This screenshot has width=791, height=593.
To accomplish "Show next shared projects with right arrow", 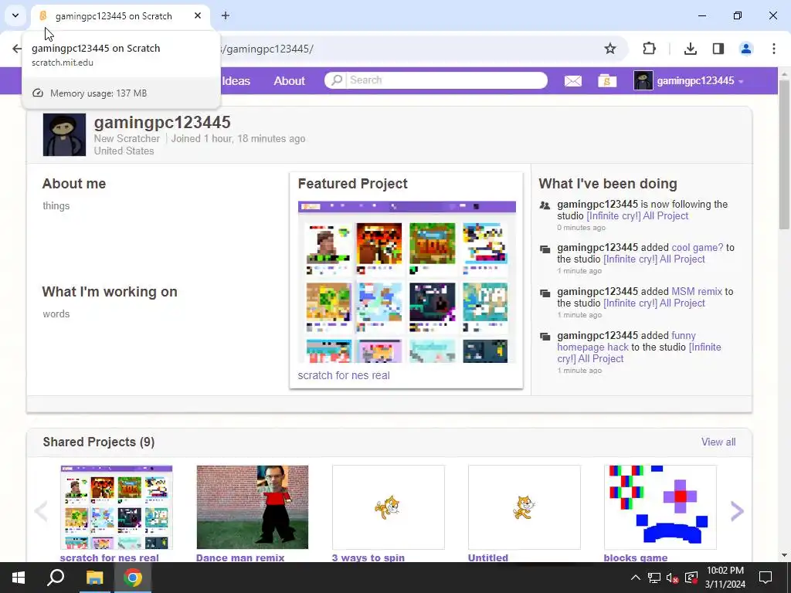I will click(737, 511).
